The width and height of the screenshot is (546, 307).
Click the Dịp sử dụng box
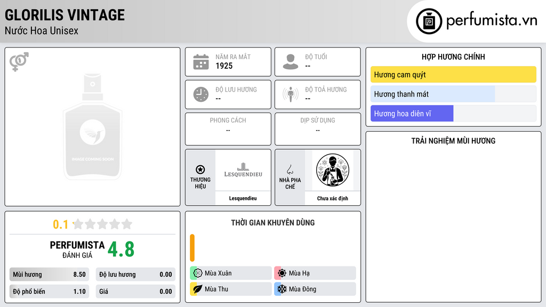tap(318, 129)
